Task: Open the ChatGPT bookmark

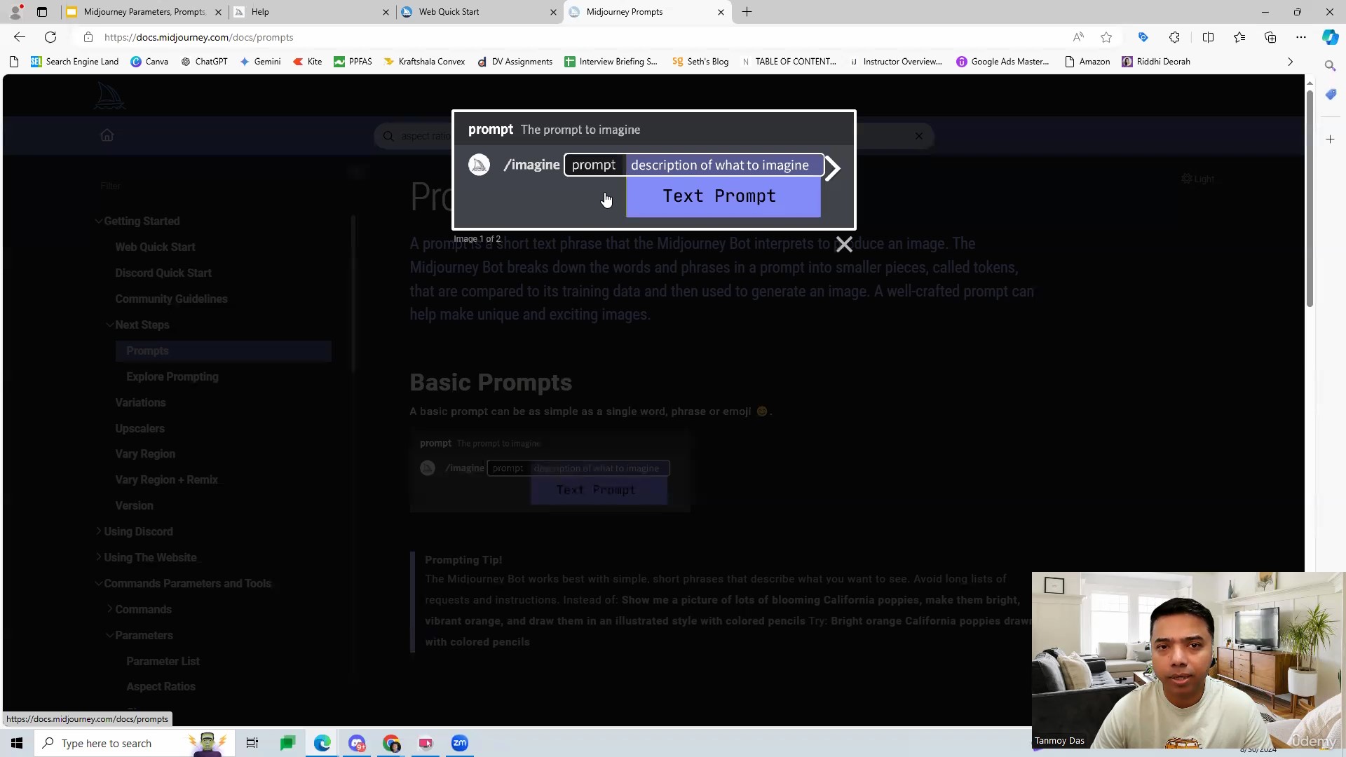Action: 204,62
